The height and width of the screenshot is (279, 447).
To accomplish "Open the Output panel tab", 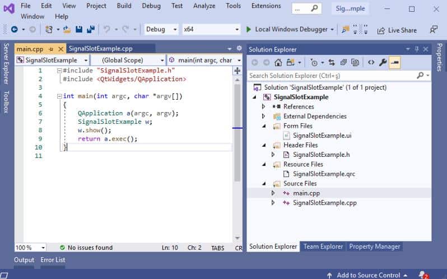I will 24,260.
